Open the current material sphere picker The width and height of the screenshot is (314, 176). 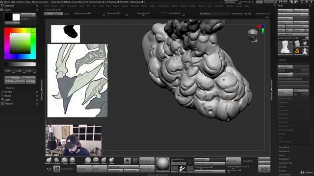point(162,164)
